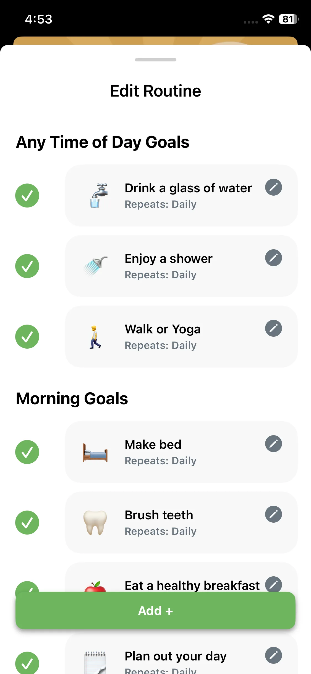Tap the tooth emoji icon

[95, 522]
